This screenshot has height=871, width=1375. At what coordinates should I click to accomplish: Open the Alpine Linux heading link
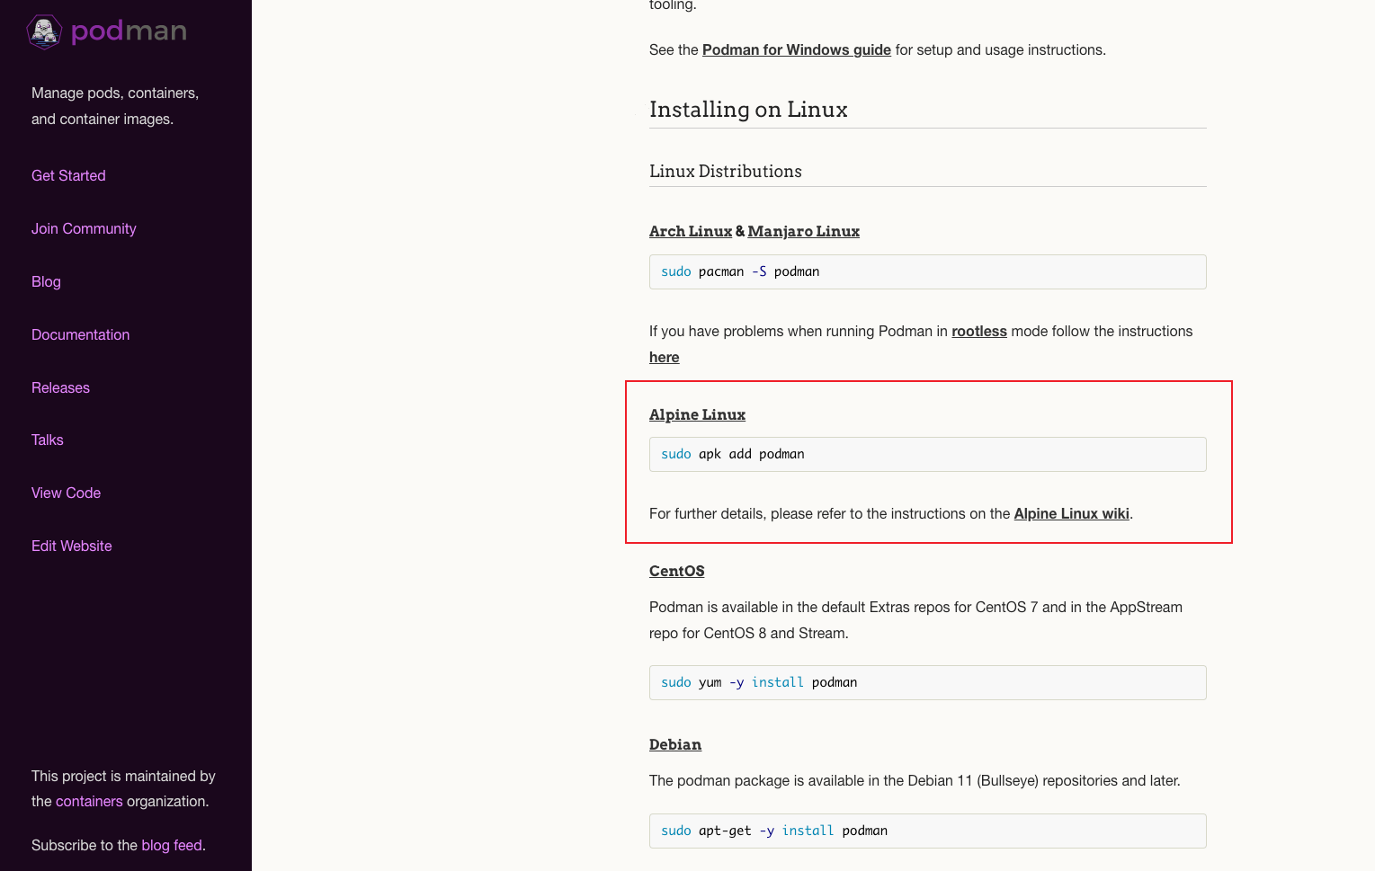(x=697, y=414)
